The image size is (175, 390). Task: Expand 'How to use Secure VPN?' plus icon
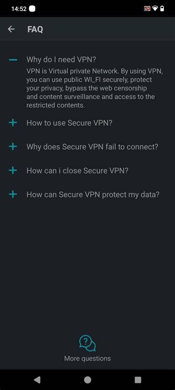click(13, 123)
